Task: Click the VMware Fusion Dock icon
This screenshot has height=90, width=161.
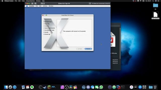Action: 118,87
